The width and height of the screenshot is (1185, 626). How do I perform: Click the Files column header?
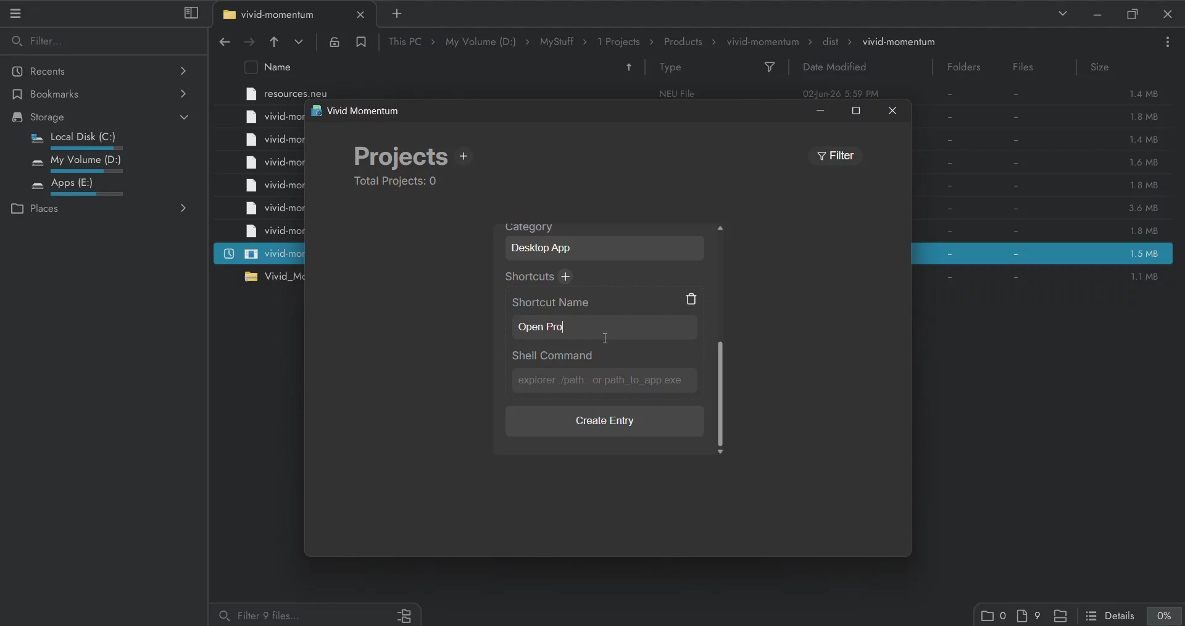(x=1023, y=67)
